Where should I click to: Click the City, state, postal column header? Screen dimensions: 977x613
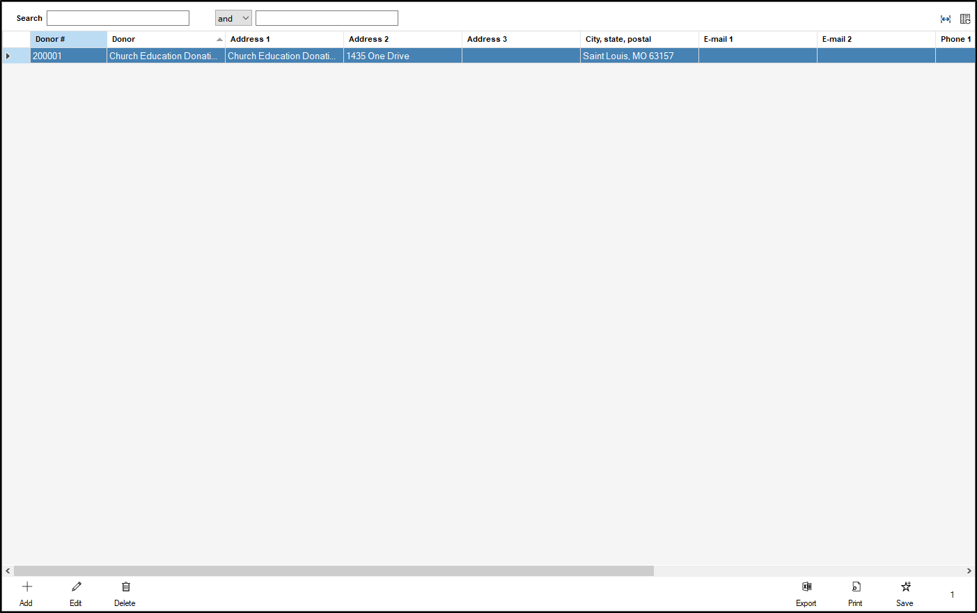pos(639,39)
